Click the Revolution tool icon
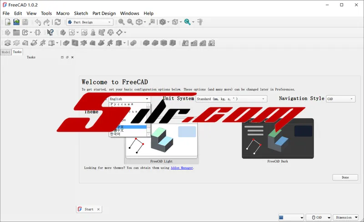This screenshot has width=364, height=222. coord(16,43)
